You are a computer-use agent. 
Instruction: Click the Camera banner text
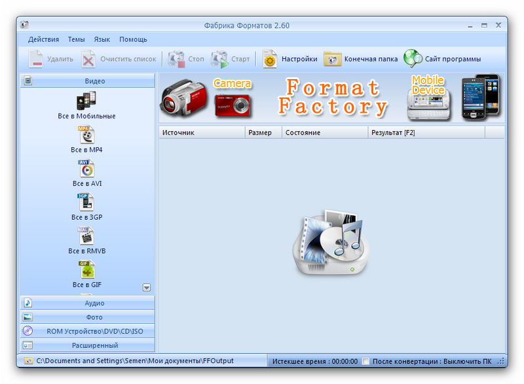tap(233, 83)
